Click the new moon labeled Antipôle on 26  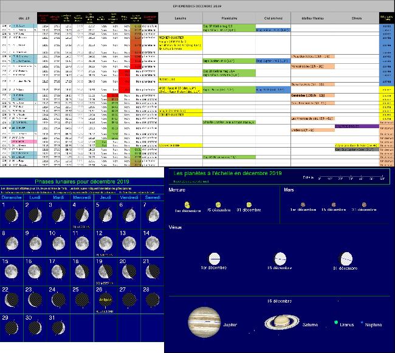[106, 300]
